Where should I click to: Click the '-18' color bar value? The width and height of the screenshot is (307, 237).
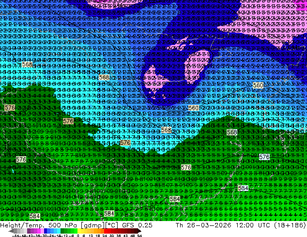(x=57, y=236)
